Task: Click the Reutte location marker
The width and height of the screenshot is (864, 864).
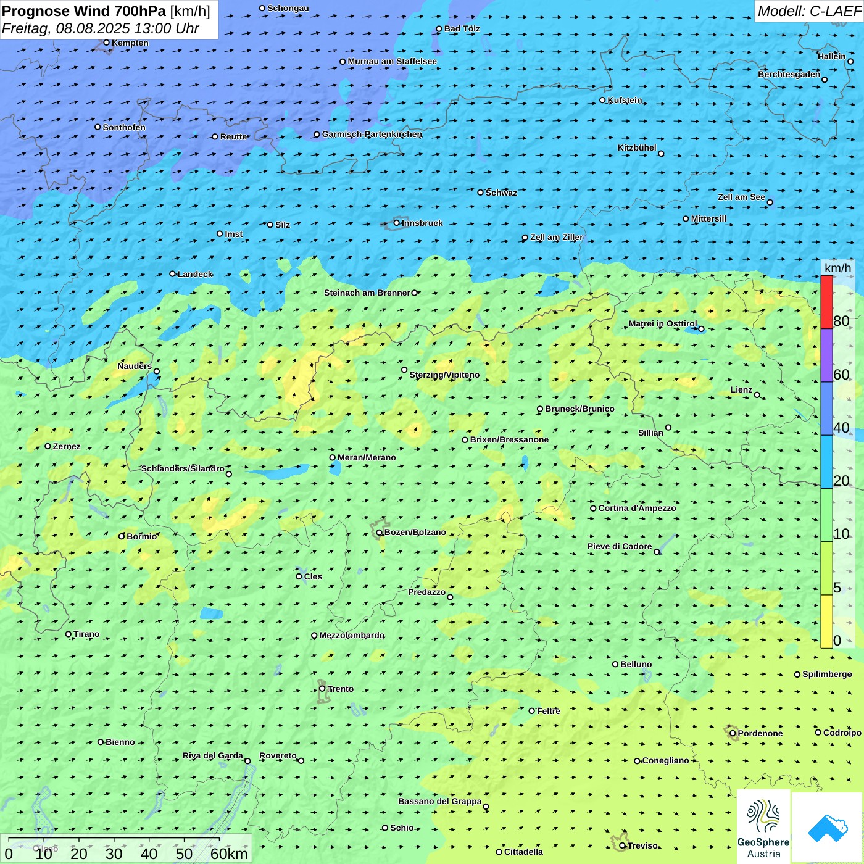Action: click(x=215, y=137)
